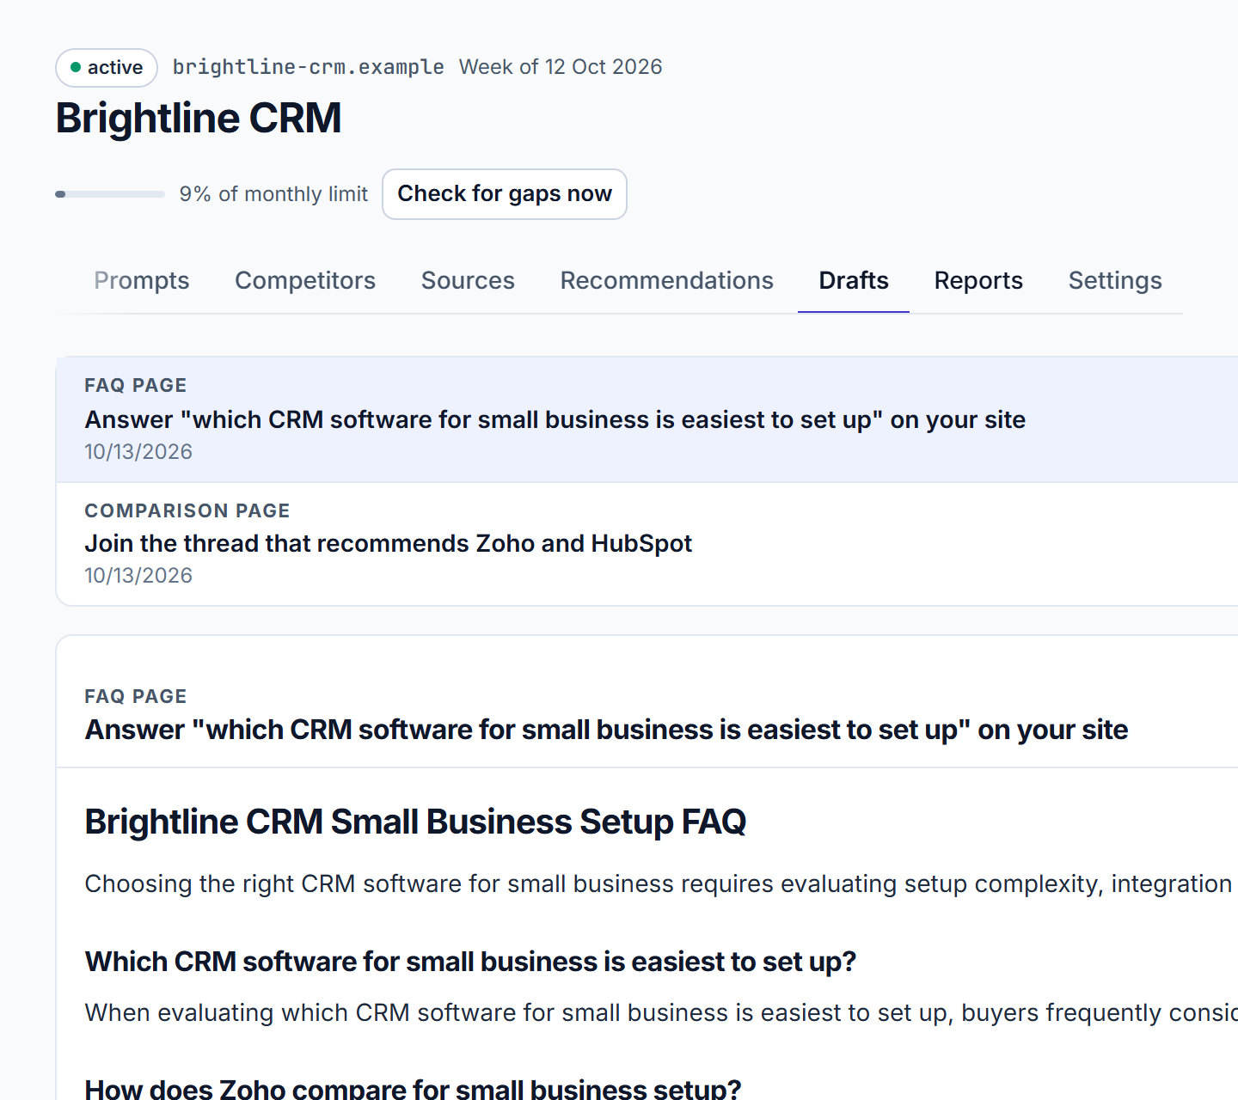Click the heading Which CRM software is easiest to set up?
This screenshot has width=1238, height=1100.
point(470,962)
